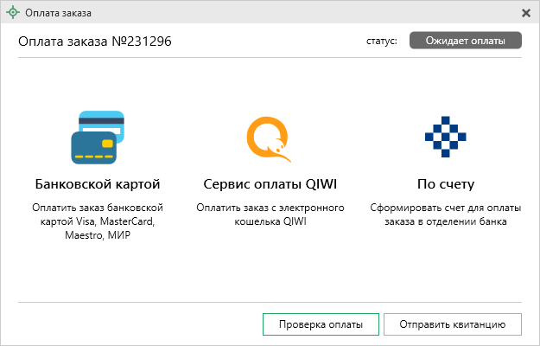Click the Отправить квитанцию button
The height and width of the screenshot is (346, 540).
[x=452, y=324]
